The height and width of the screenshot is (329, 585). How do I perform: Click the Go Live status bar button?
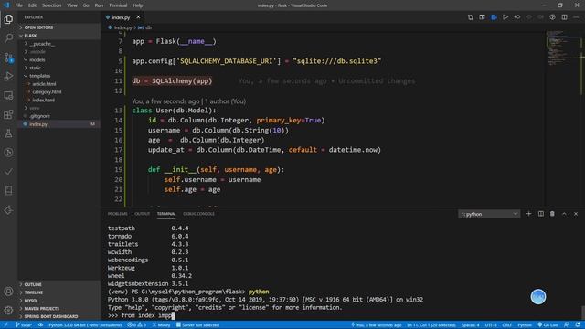548,325
